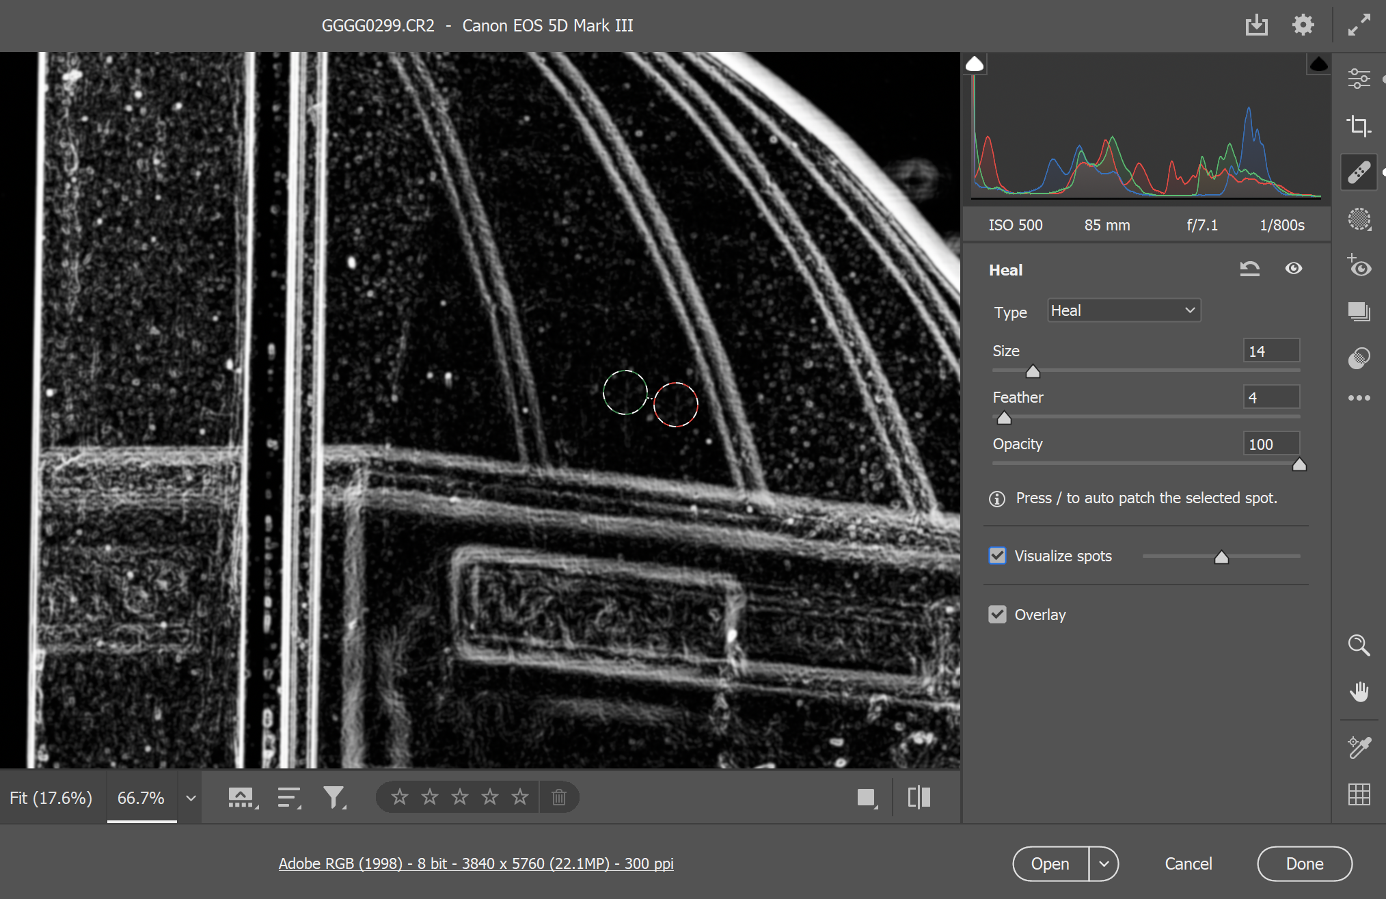This screenshot has height=899, width=1386.
Task: Click the Done button
Action: (x=1304, y=863)
